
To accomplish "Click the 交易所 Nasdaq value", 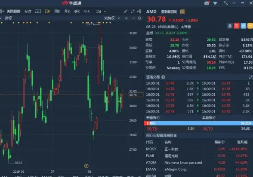I will coord(173,68).
